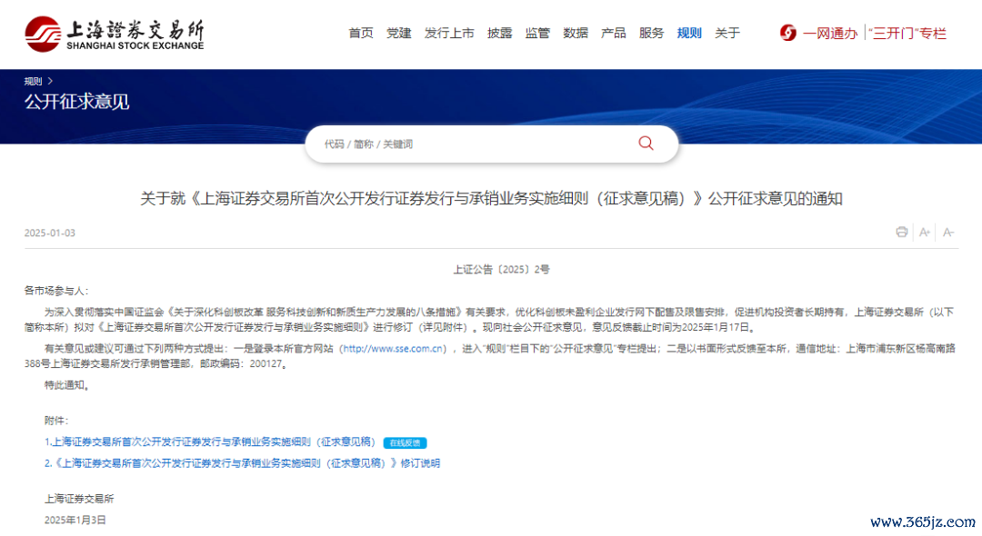Click the 上海证券交易所 signature line
The width and height of the screenshot is (982, 536).
pyautogui.click(x=79, y=499)
